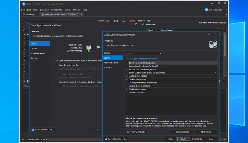Select Save the script to a file
This screenshot has height=143, width=248.
[x=57, y=65]
